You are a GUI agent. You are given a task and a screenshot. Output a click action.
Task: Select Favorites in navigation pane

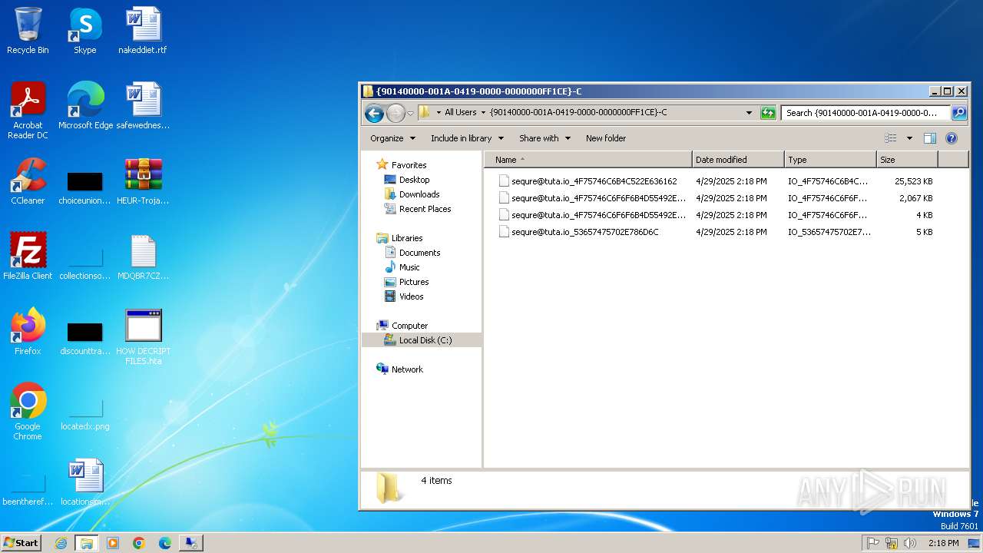pos(409,165)
